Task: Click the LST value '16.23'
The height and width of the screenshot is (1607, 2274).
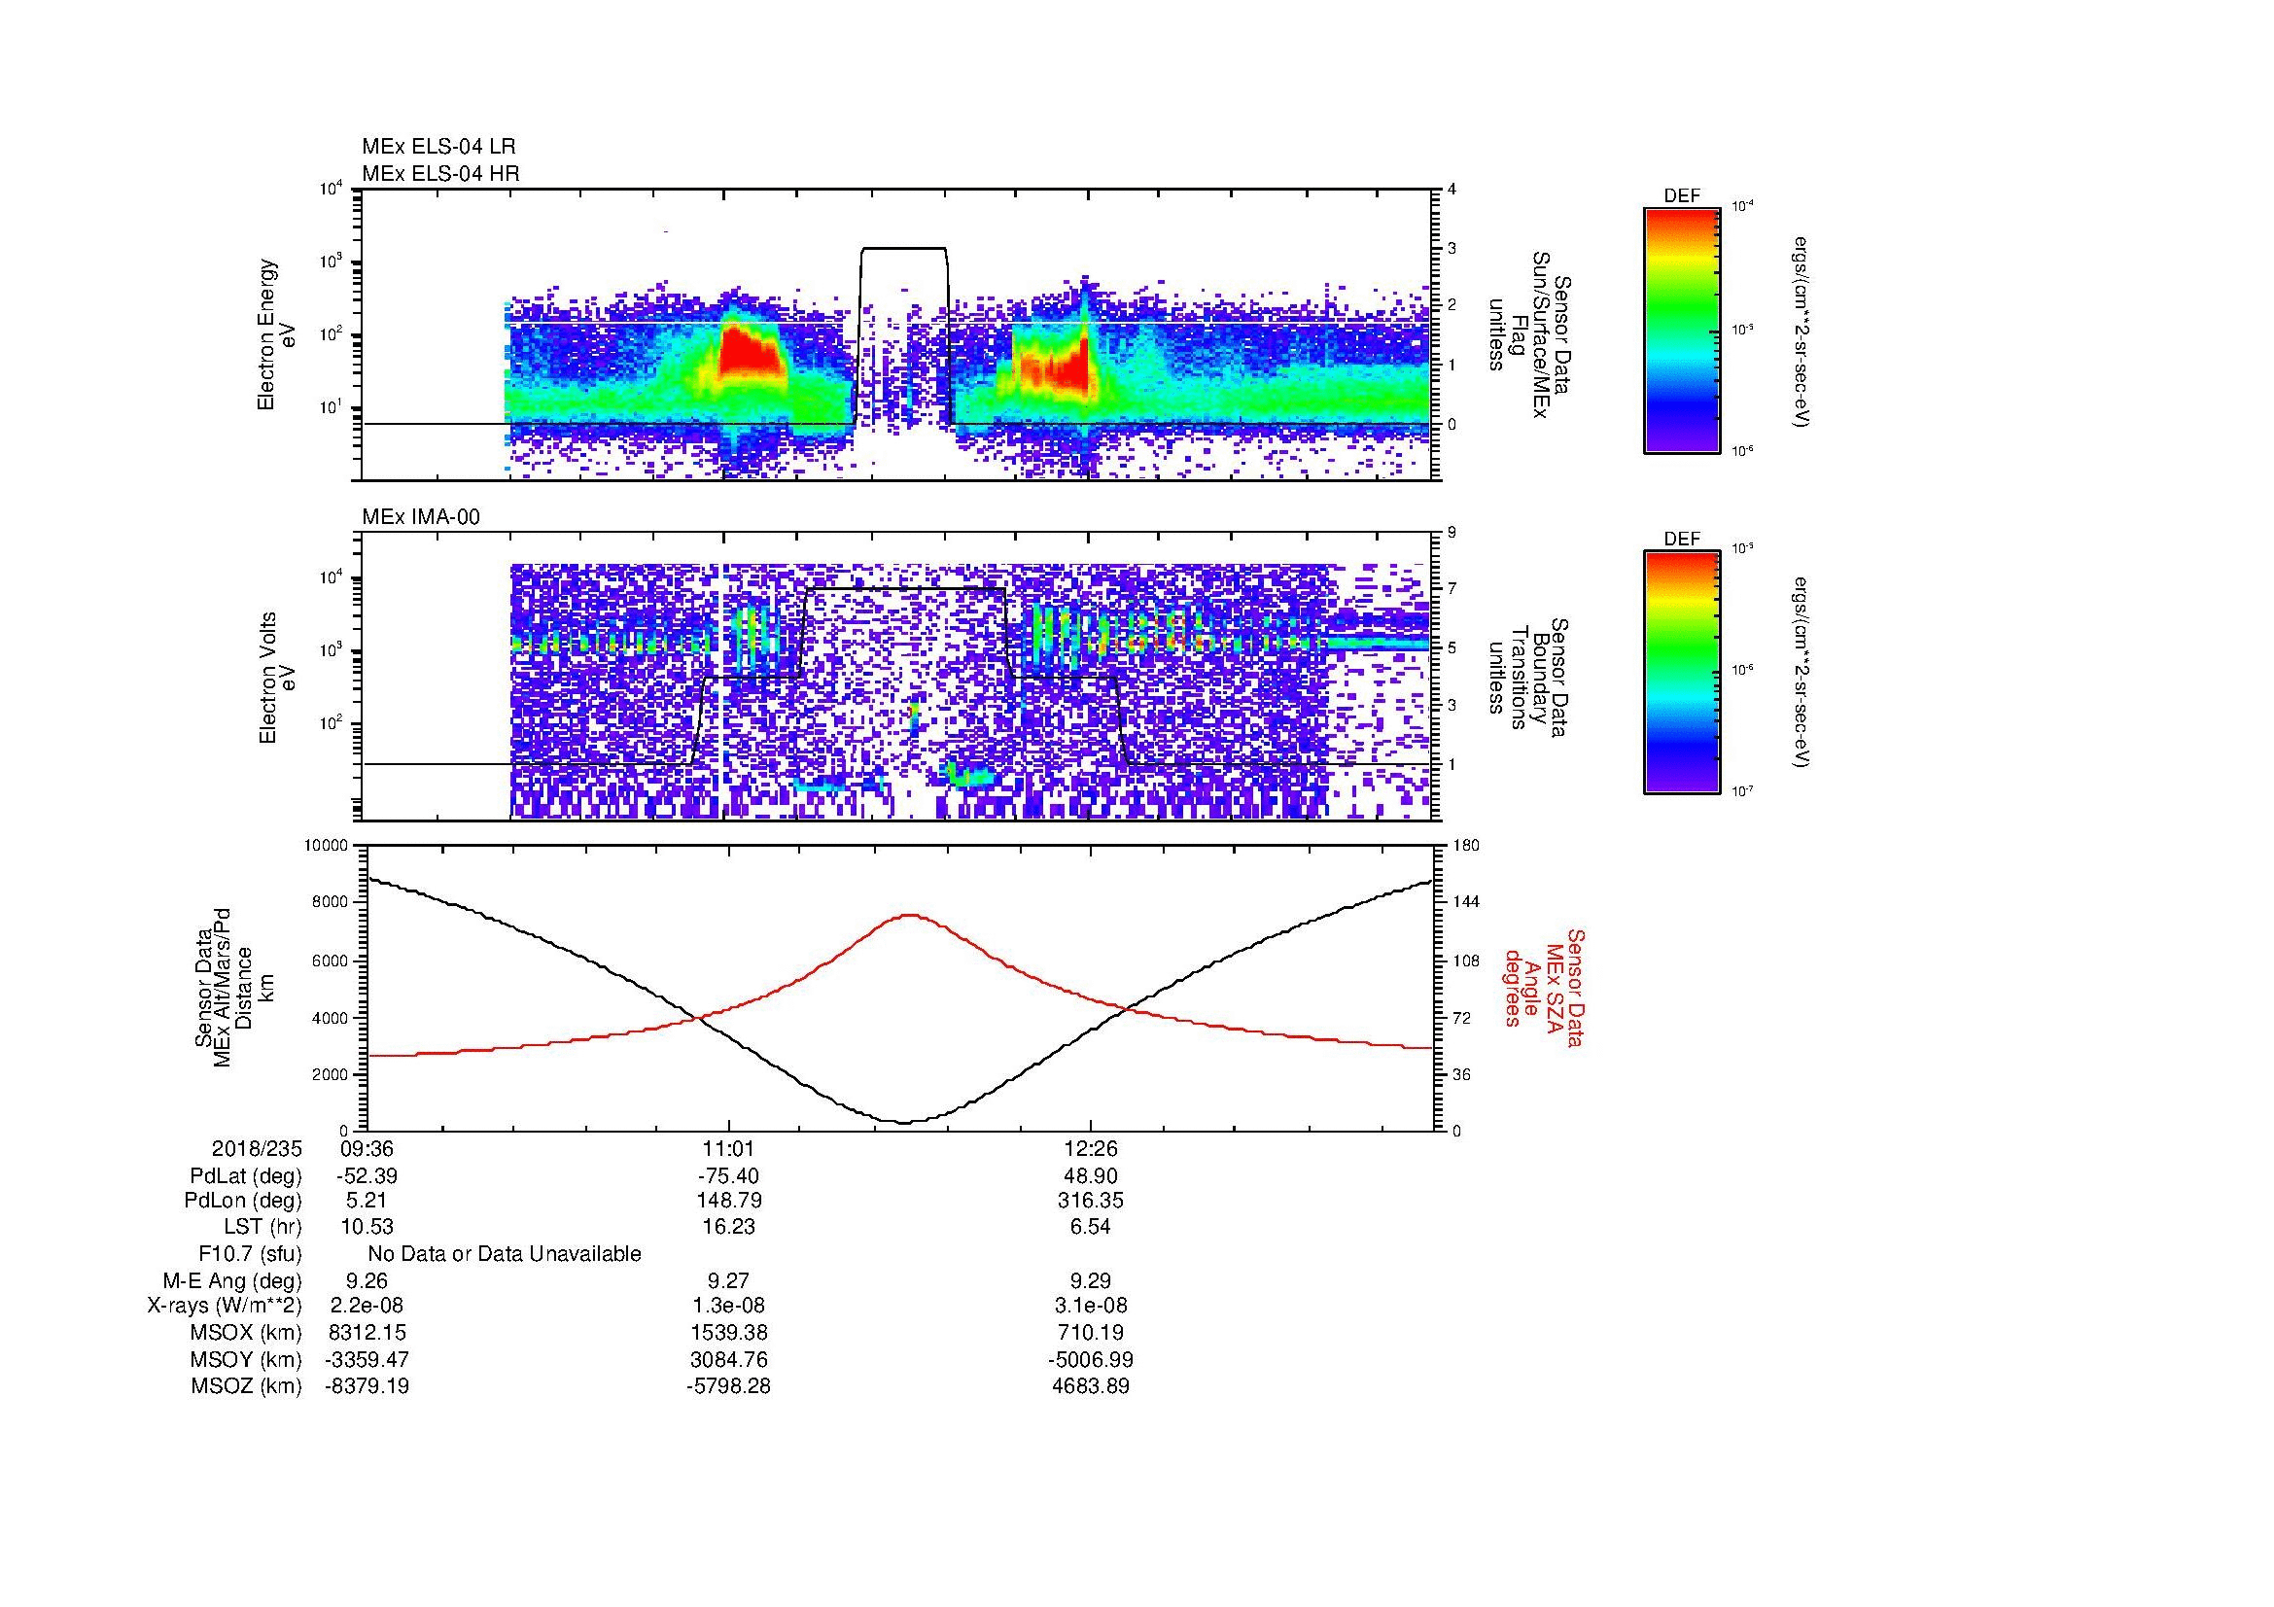Action: 728,1228
